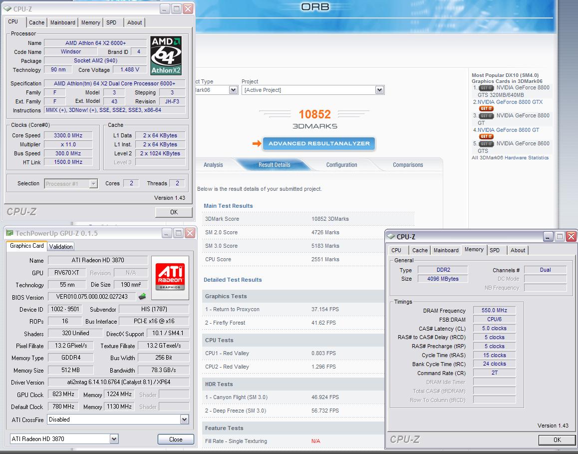Open Mainboard tab in top-left CPU-Z

(x=63, y=22)
